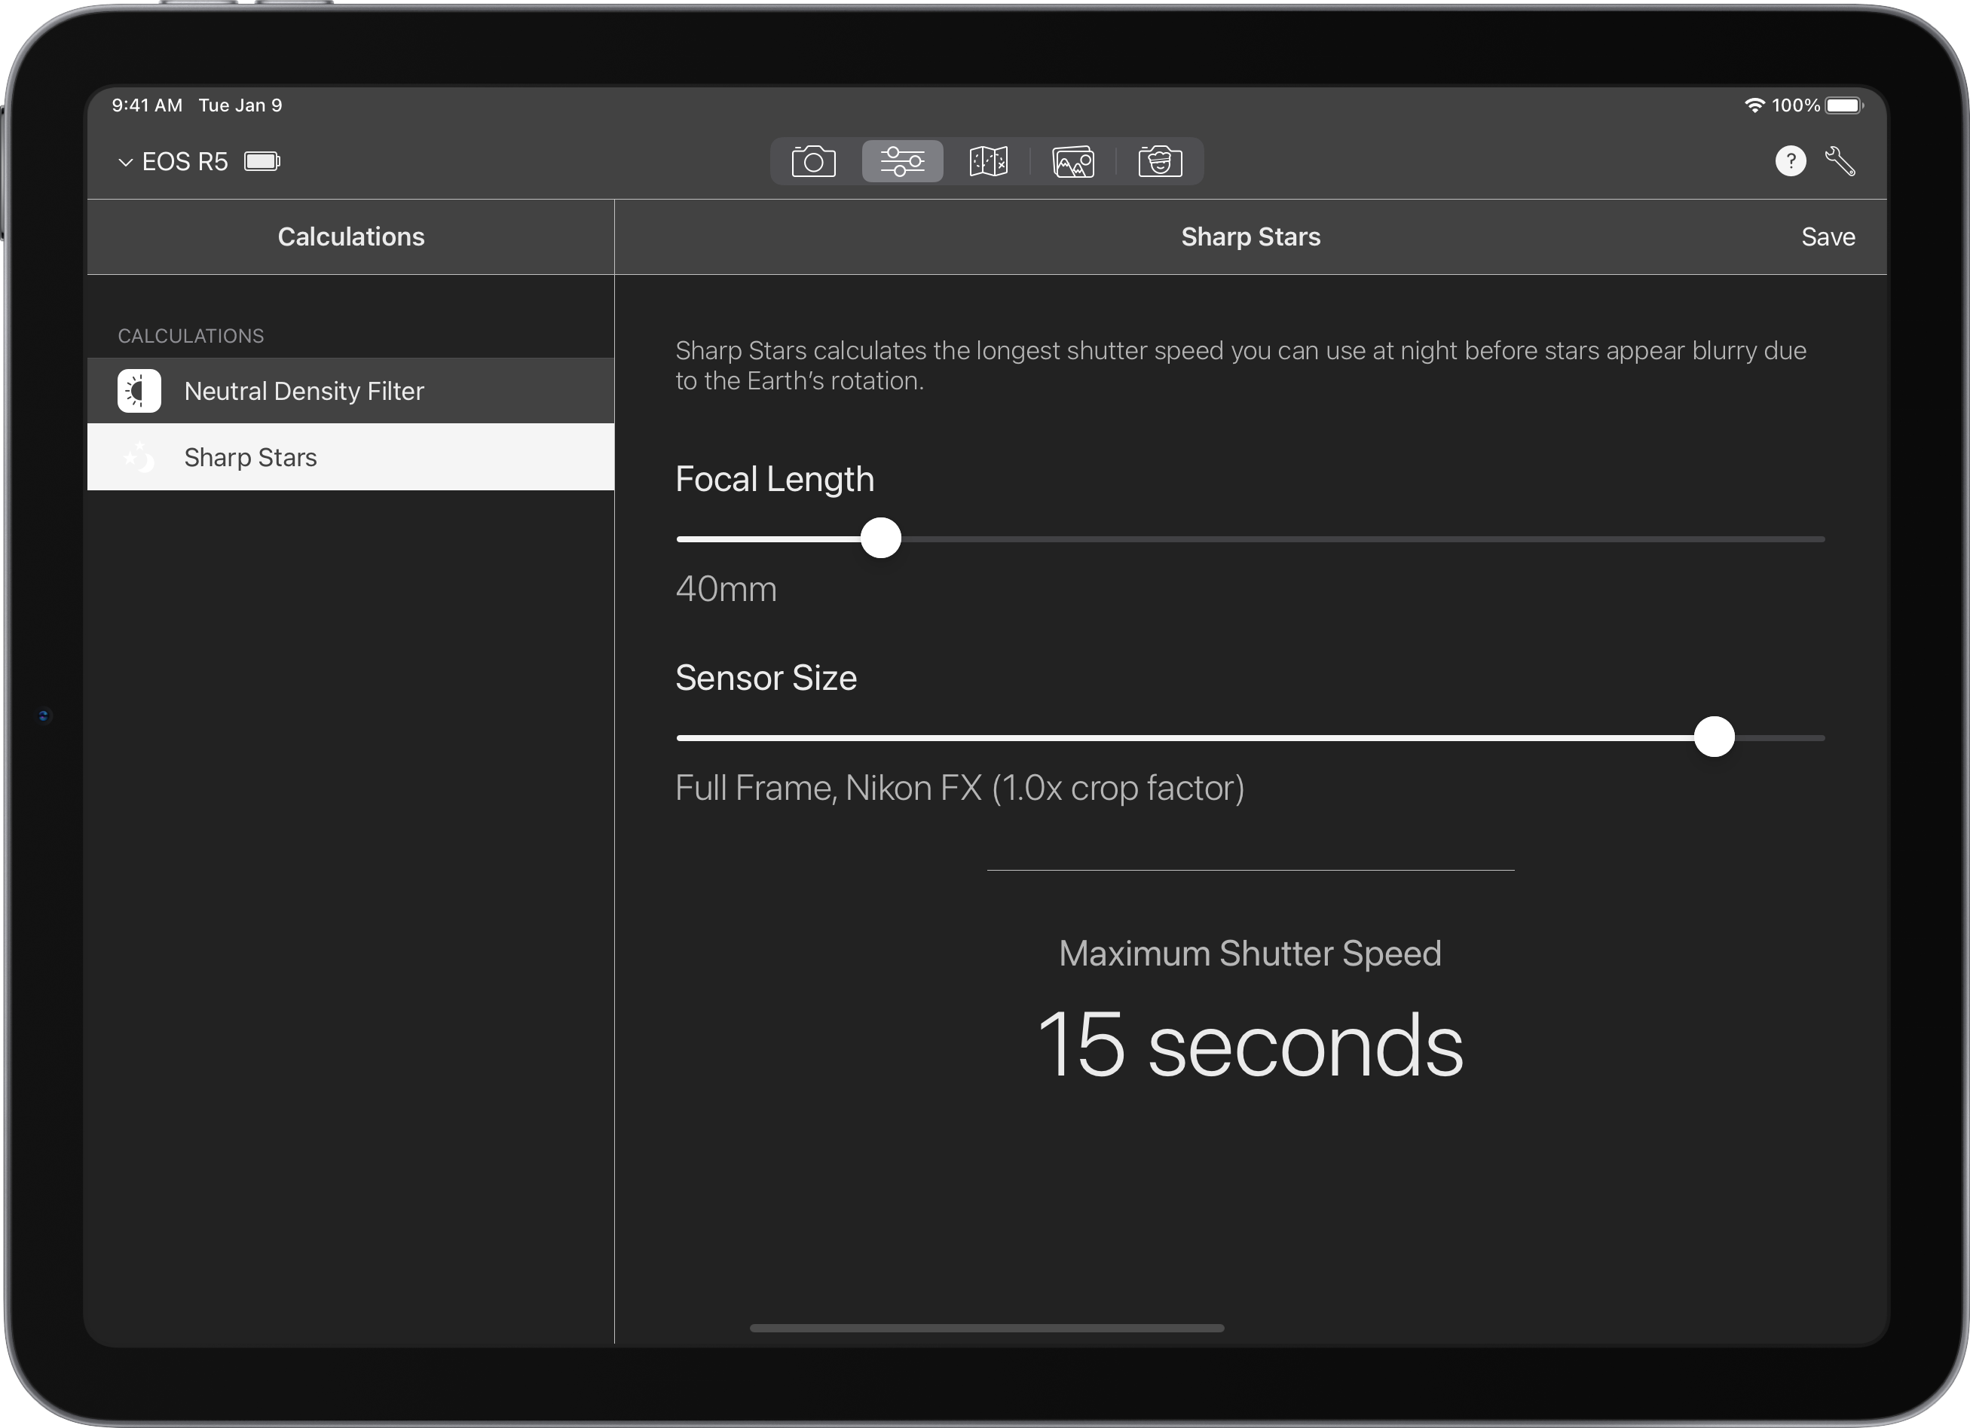Tap the Wi-Fi status icon

coord(1754,105)
